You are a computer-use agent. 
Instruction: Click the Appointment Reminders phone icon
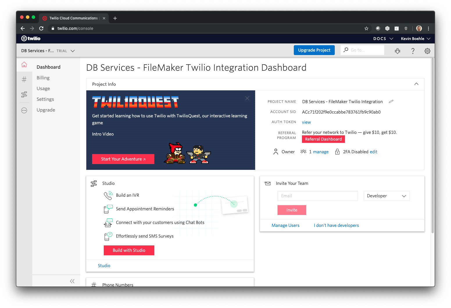click(108, 209)
